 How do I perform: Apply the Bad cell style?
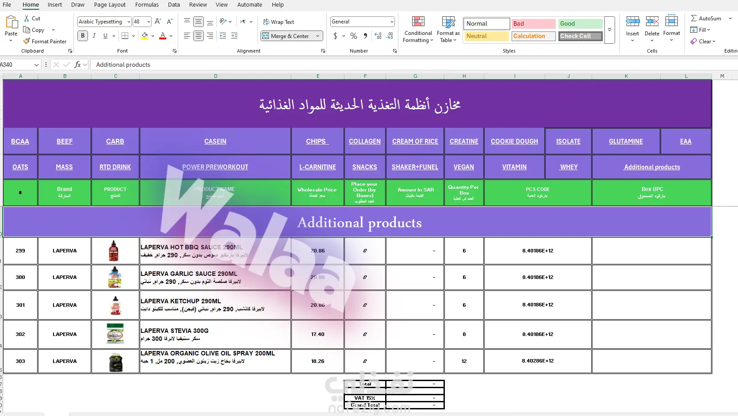(533, 24)
